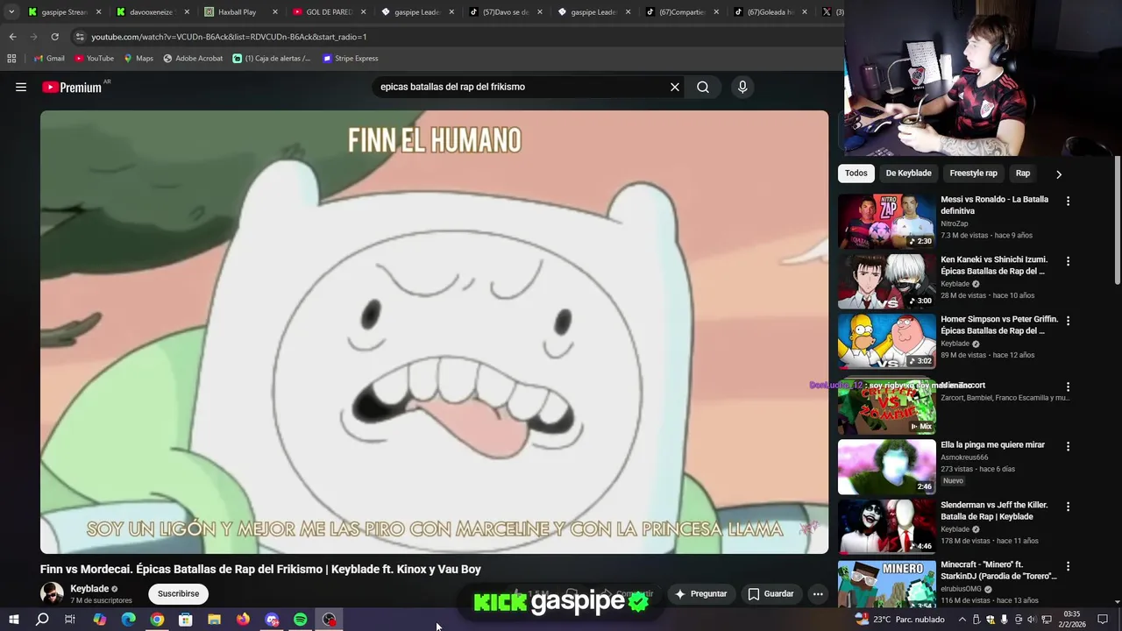Open Microsoft Edge from the taskbar
This screenshot has width=1122, height=631.
pyautogui.click(x=128, y=620)
